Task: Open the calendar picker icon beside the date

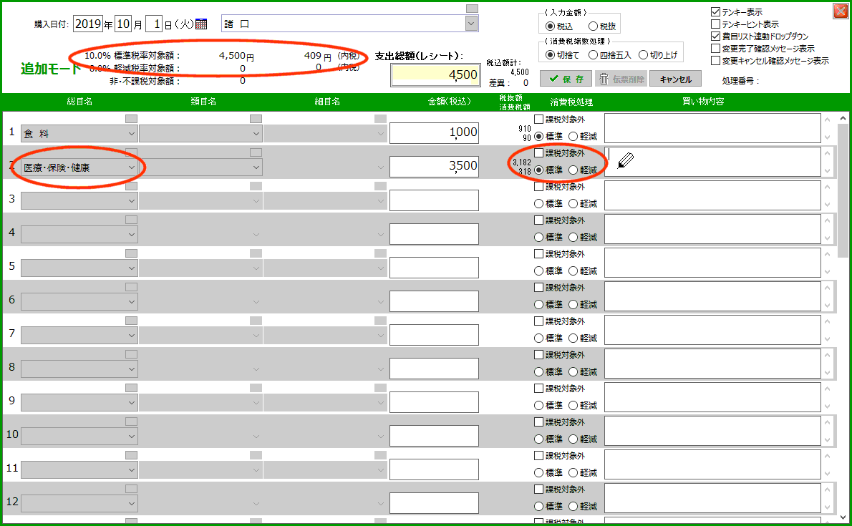Action: point(201,24)
